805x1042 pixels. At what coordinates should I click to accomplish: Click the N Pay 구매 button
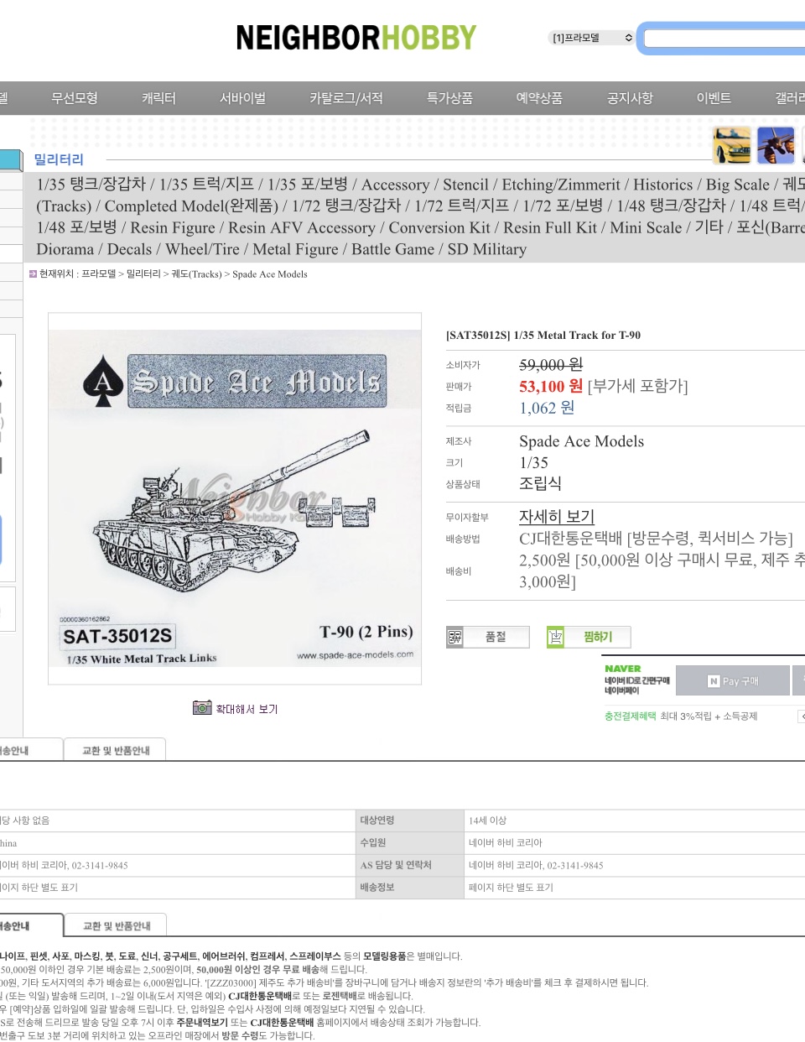[x=732, y=680]
